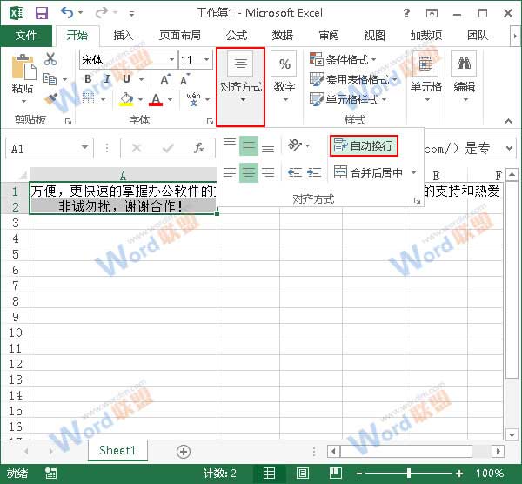Toggle Bold formatting

click(x=88, y=79)
